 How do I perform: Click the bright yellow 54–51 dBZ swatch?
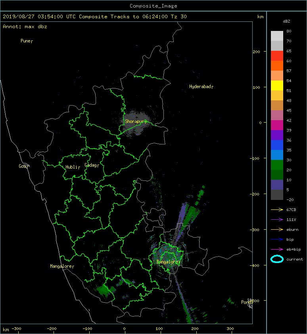tap(277, 85)
